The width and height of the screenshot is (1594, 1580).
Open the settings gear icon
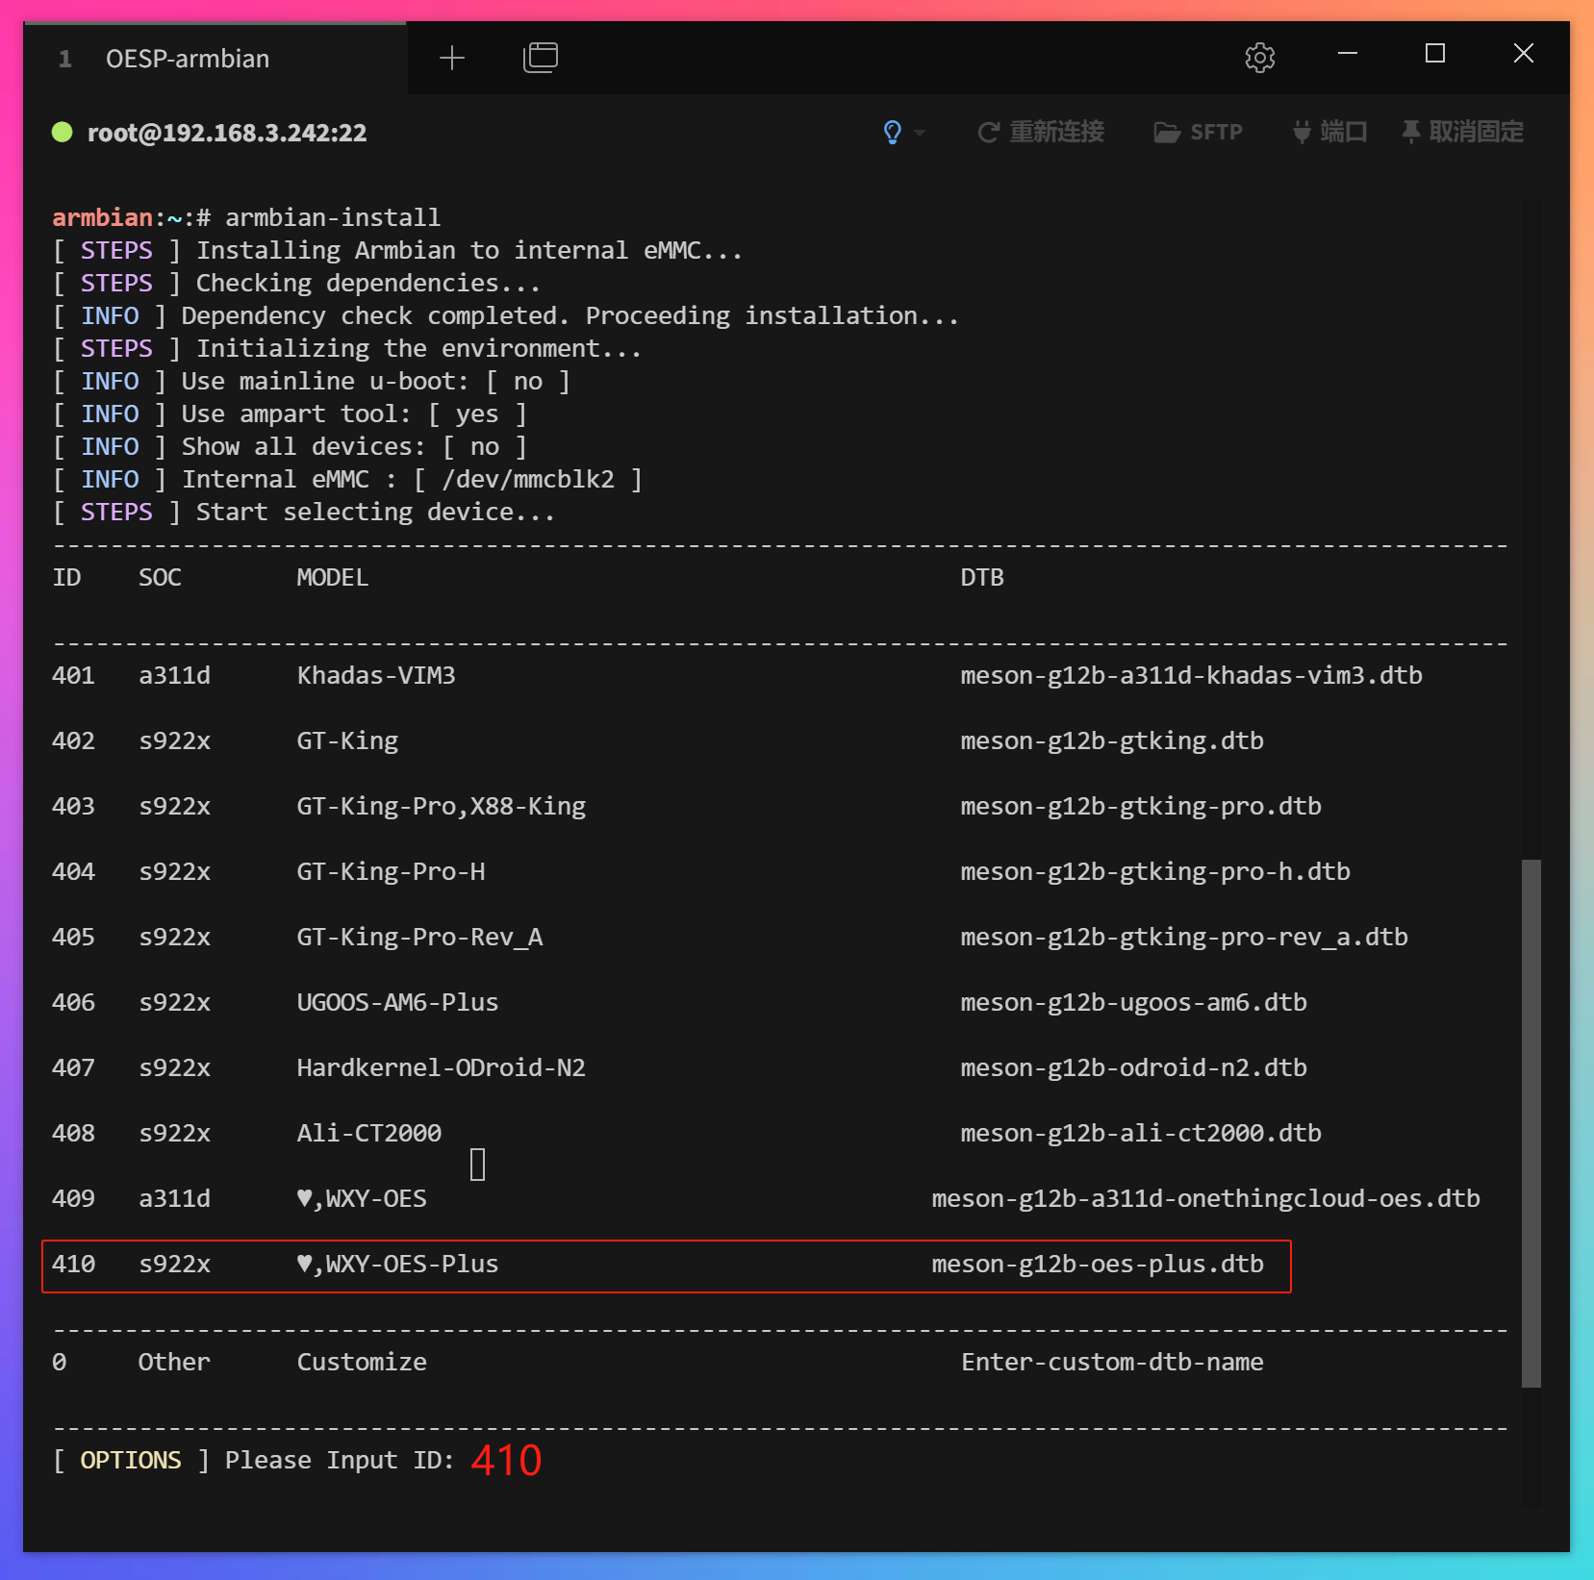tap(1259, 58)
